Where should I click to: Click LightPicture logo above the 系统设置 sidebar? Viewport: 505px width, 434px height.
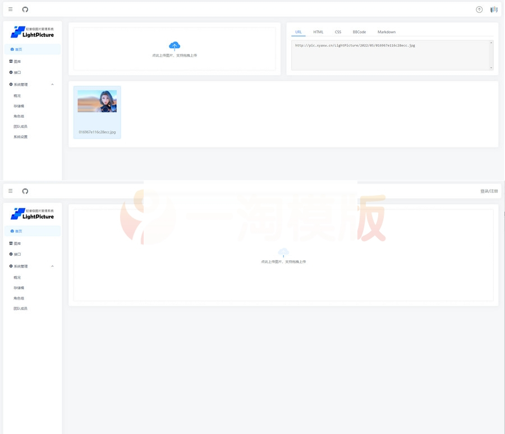point(33,33)
